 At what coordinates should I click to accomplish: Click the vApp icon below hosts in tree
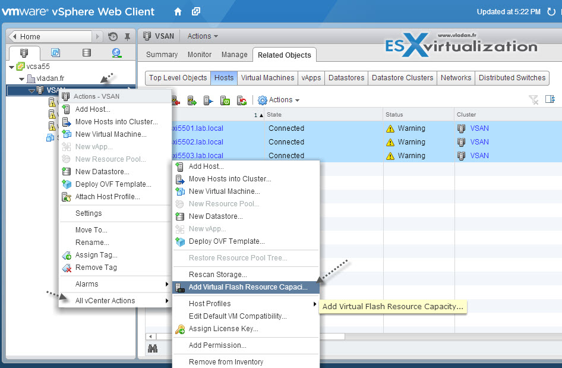coord(50,138)
